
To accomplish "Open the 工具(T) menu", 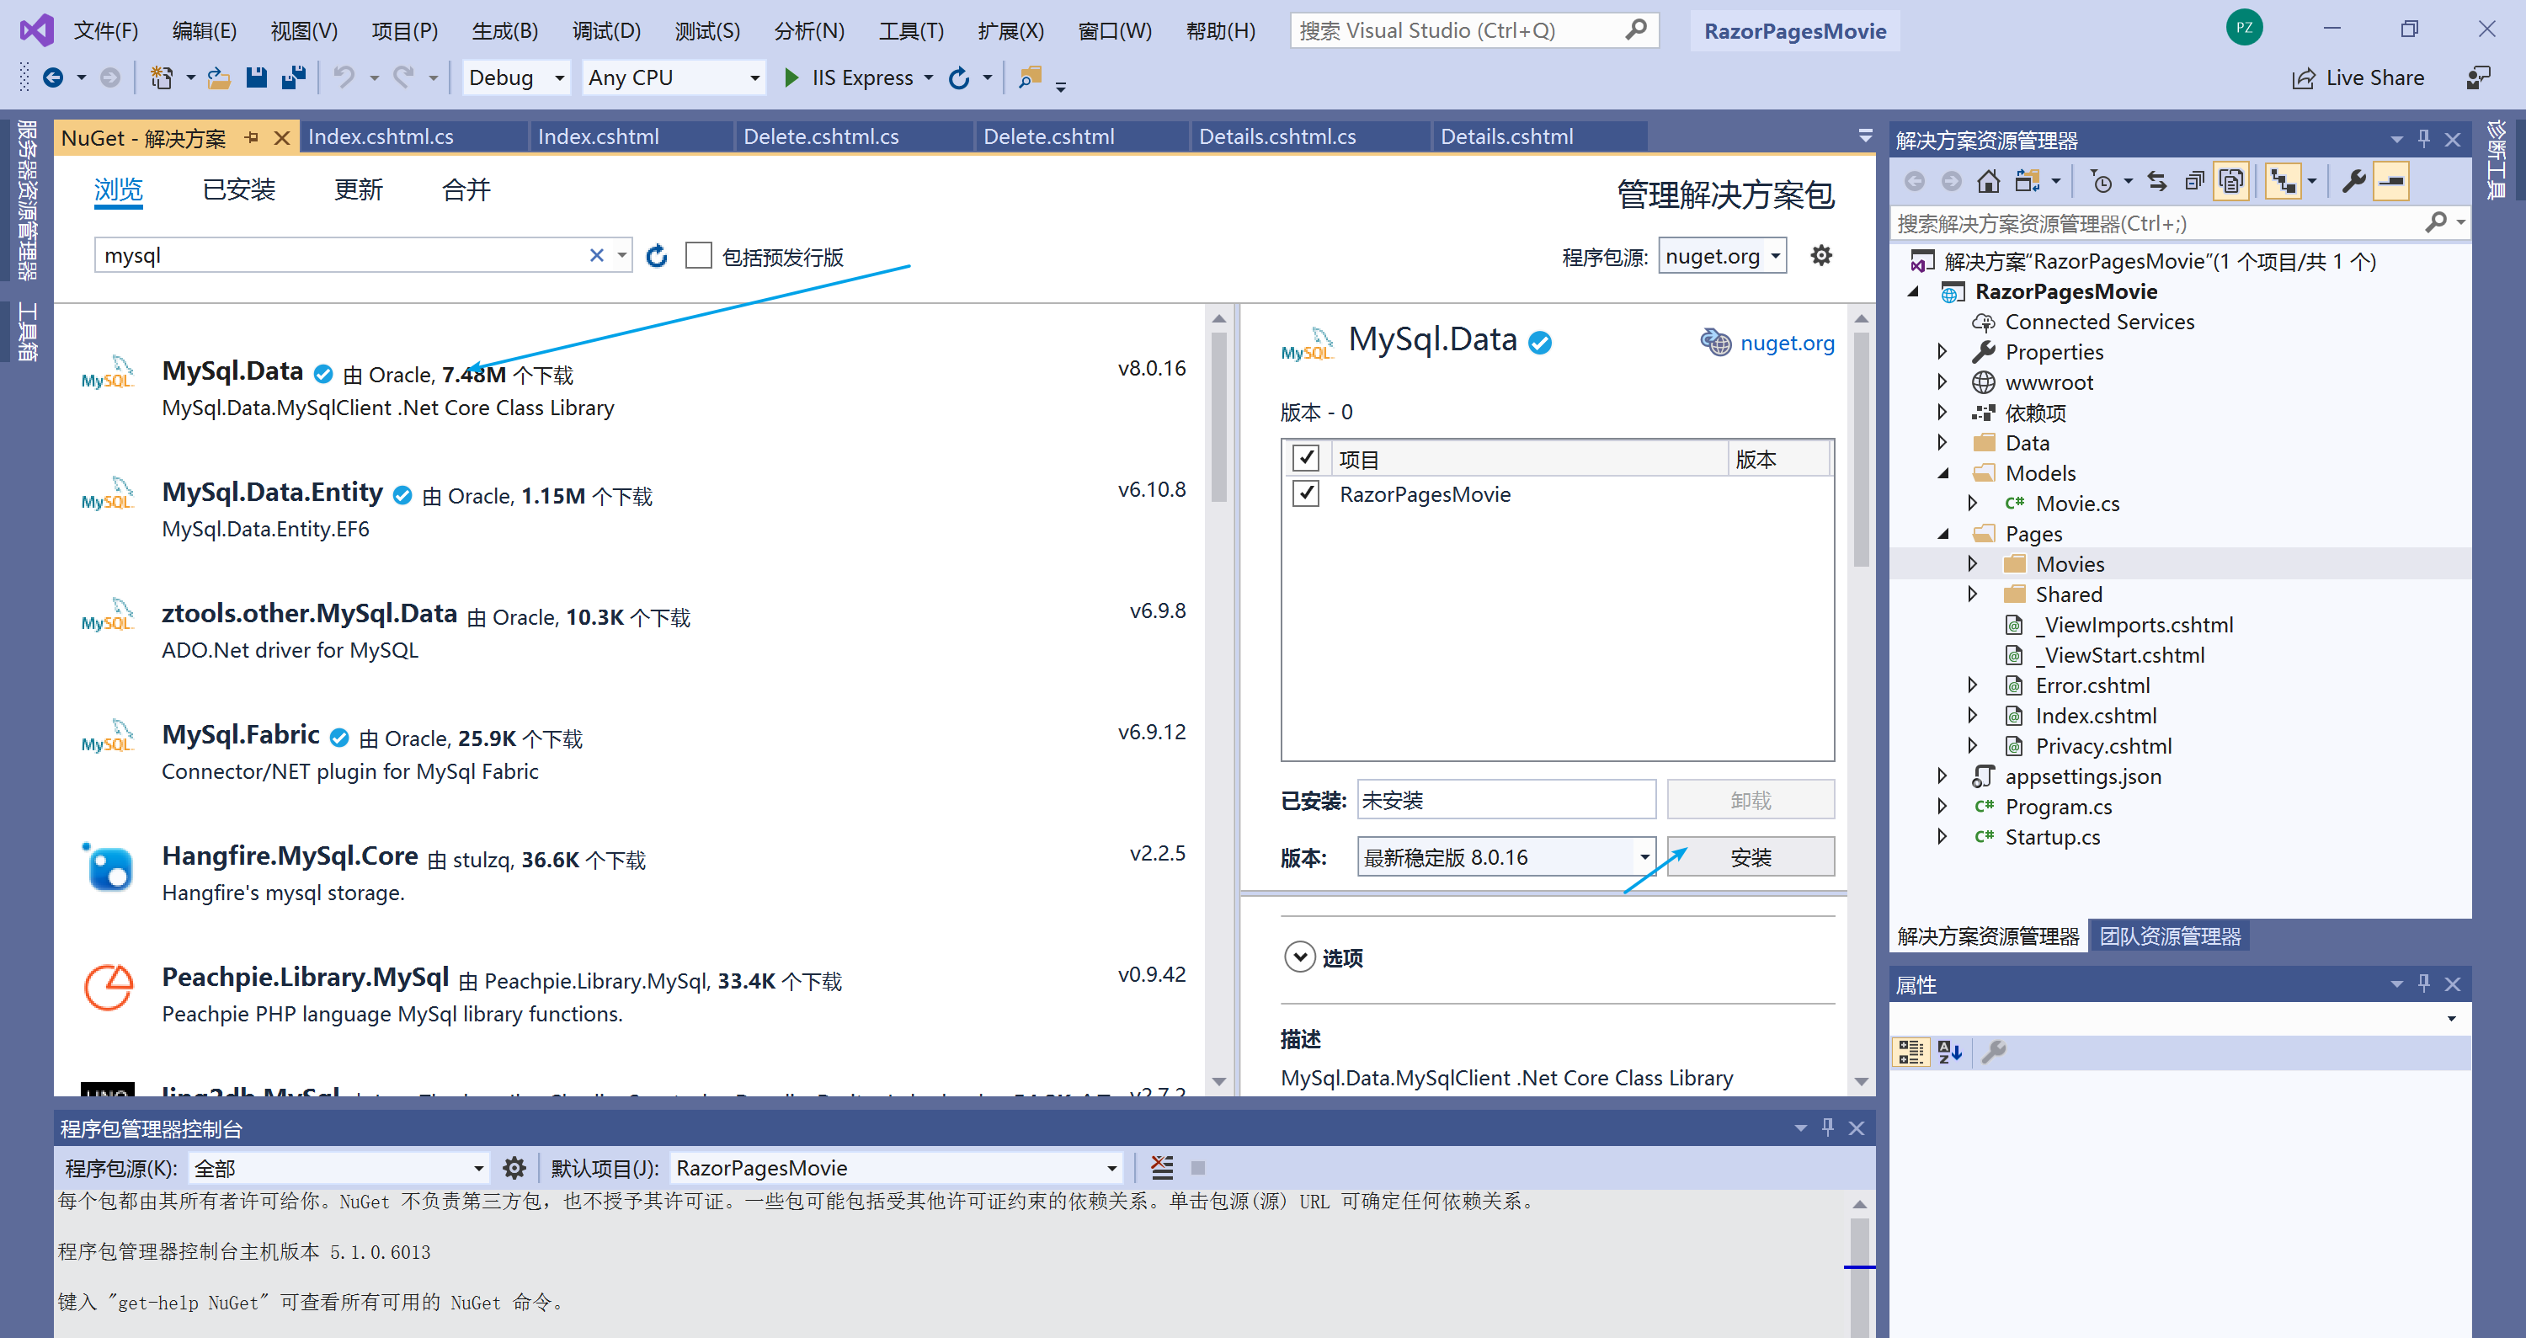I will pyautogui.click(x=910, y=30).
